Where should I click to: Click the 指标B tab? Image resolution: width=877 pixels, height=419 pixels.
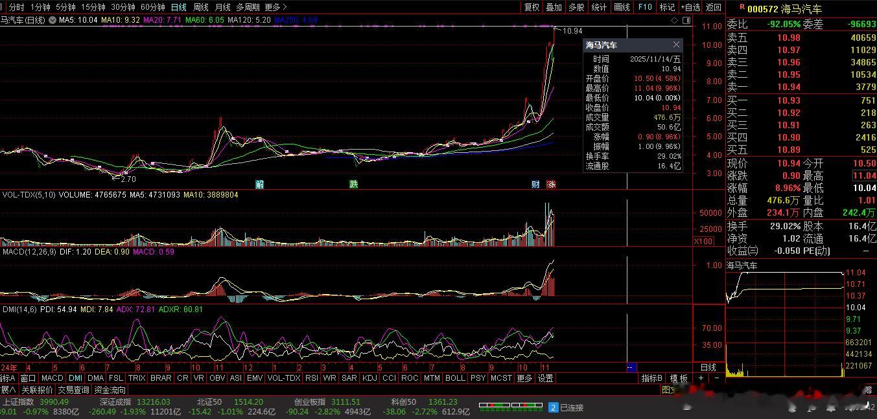[652, 378]
